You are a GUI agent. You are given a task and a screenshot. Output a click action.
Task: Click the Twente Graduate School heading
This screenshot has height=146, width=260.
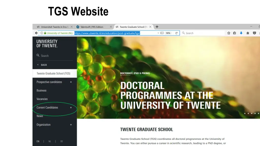click(x=147, y=130)
